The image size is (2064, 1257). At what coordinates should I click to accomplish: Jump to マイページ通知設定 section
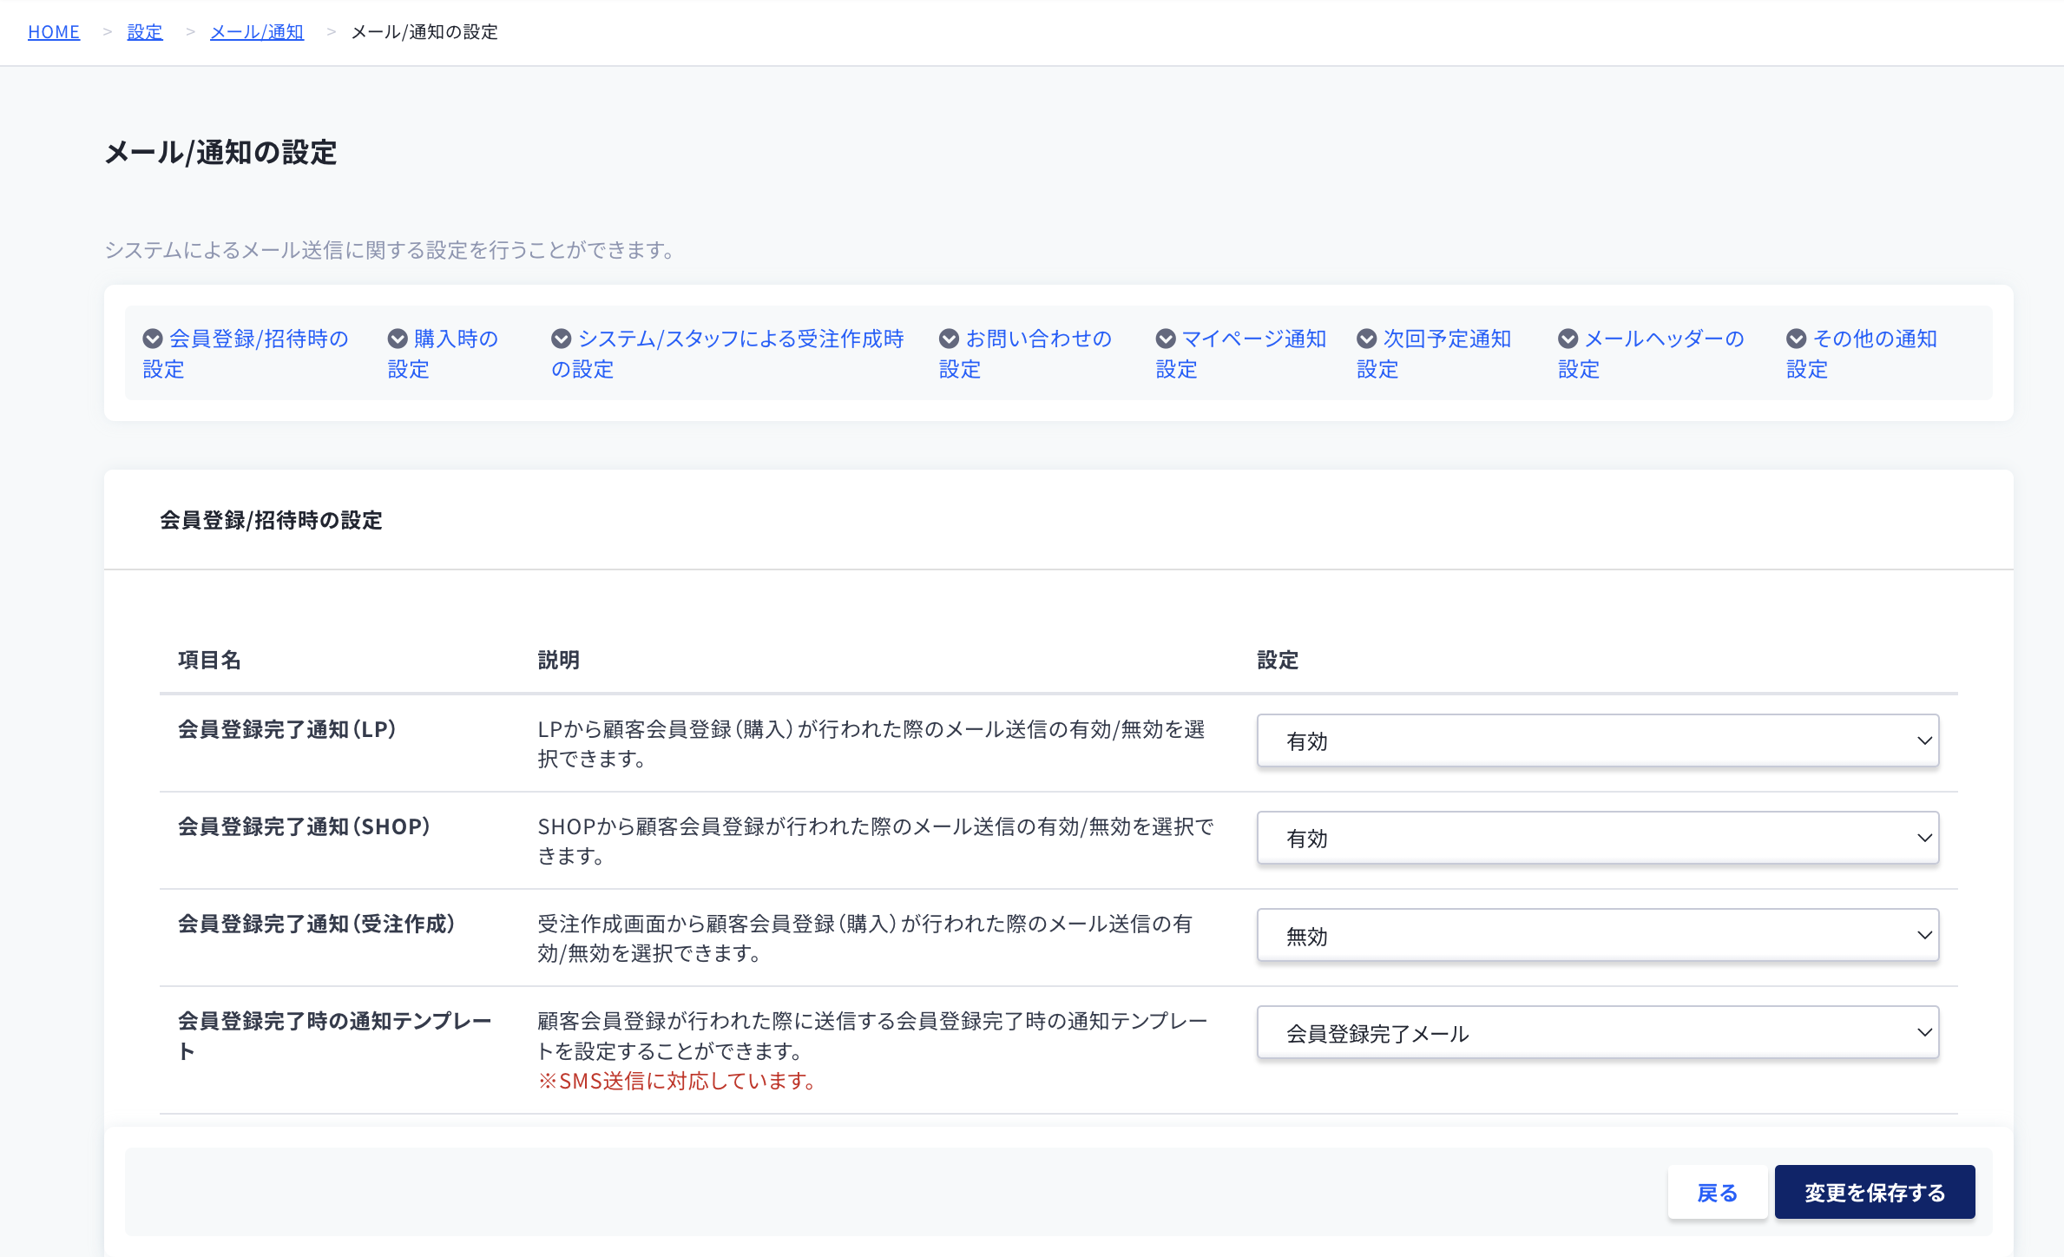click(x=1241, y=353)
